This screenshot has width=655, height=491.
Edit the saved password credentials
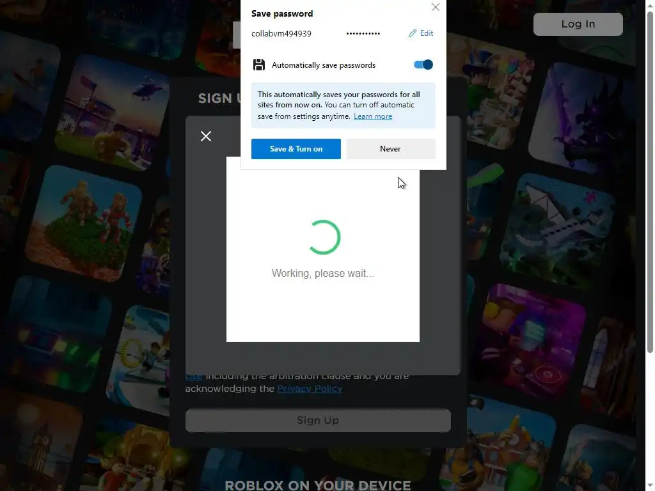click(421, 33)
